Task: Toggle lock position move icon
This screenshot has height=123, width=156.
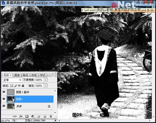Action: click(x=19, y=86)
